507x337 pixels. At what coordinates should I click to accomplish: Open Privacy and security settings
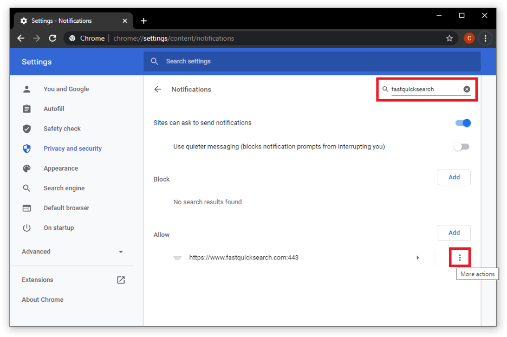(73, 148)
